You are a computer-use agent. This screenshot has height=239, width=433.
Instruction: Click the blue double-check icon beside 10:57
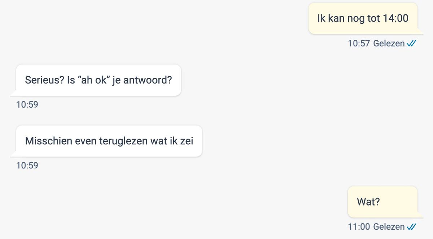[411, 44]
